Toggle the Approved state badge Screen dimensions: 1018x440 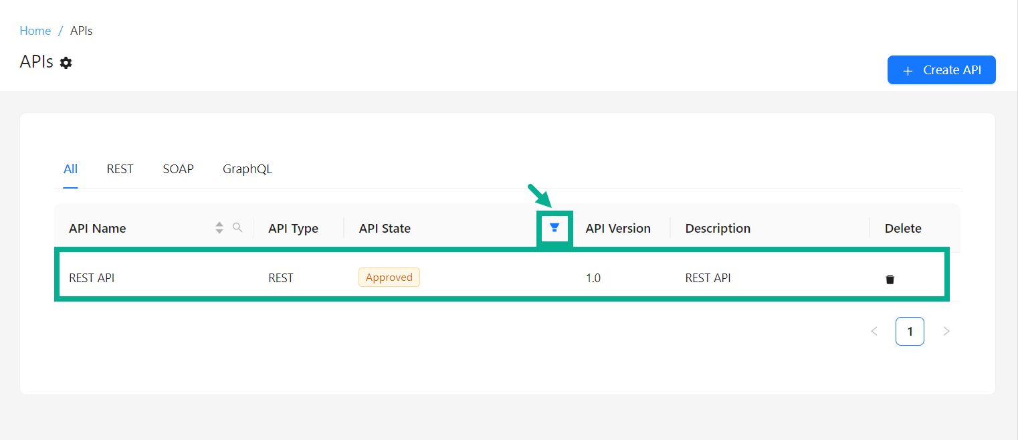click(x=389, y=276)
